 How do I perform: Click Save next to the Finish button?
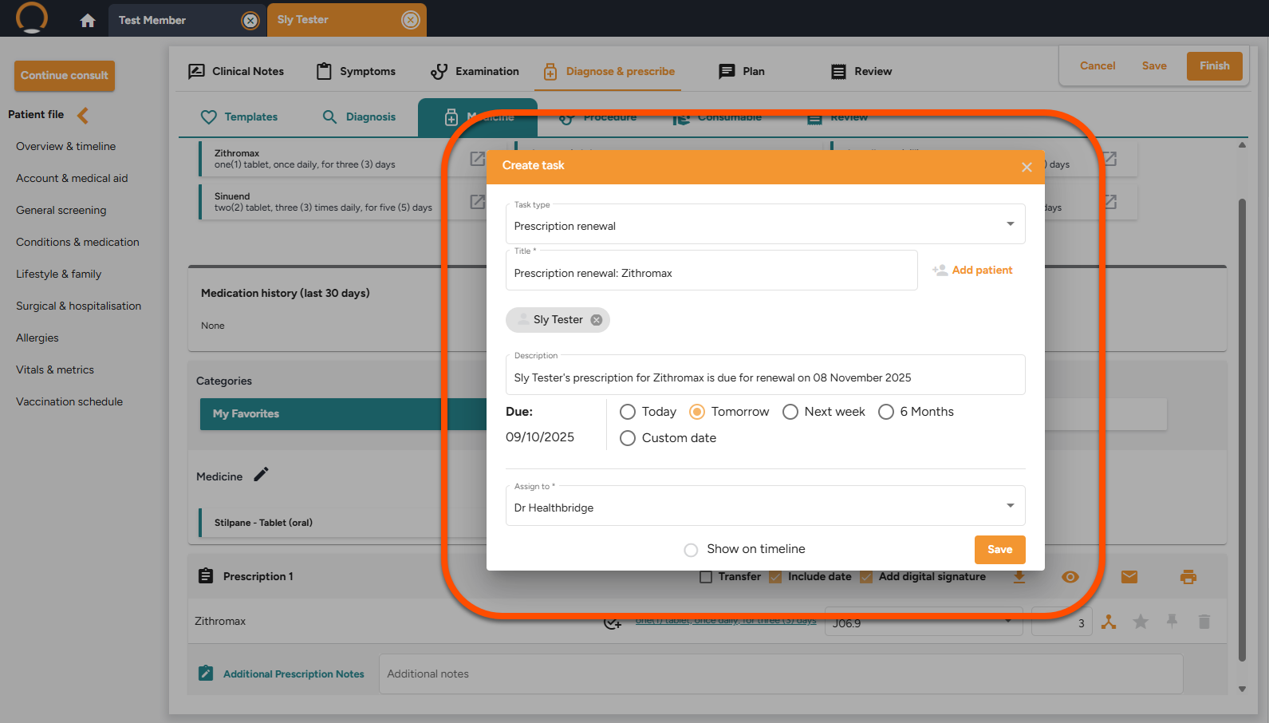1154,65
